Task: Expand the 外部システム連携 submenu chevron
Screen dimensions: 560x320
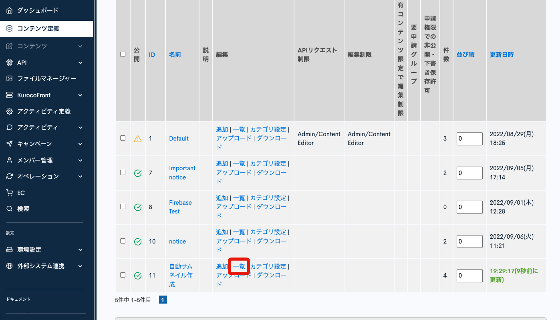Action: tap(81, 266)
